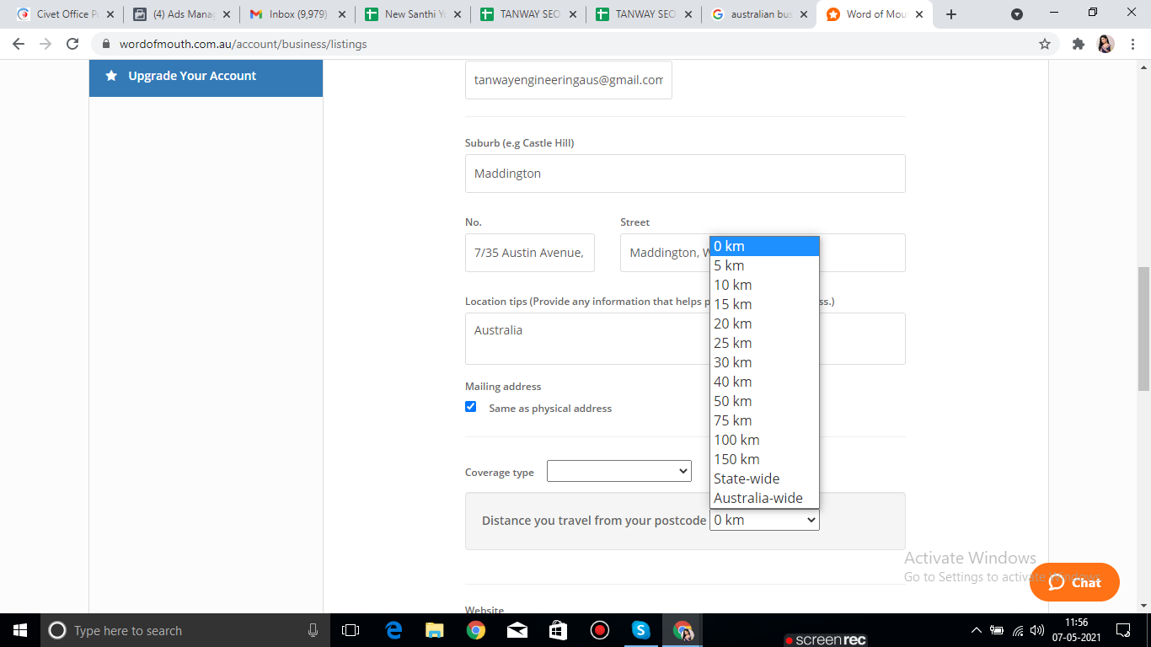Uncheck Same as physical address checkbox
This screenshot has height=647, width=1151.
click(471, 407)
